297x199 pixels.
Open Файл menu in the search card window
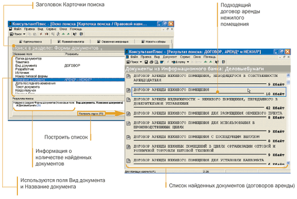coord(17,29)
